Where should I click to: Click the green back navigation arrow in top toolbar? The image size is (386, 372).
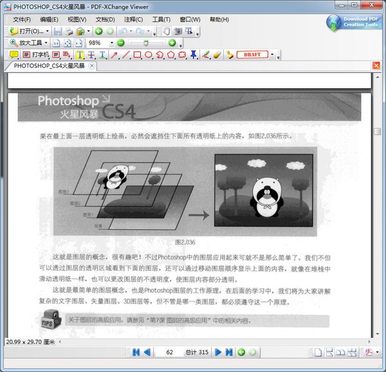click(x=98, y=31)
